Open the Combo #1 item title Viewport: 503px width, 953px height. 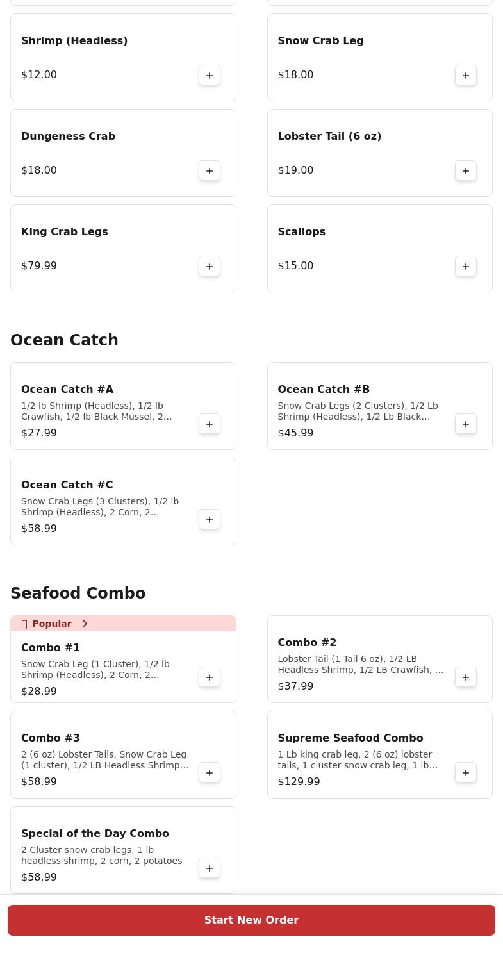click(x=51, y=647)
